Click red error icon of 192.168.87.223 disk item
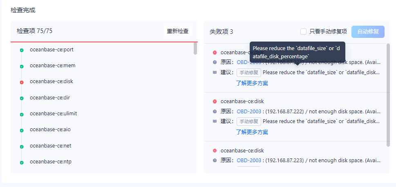The width and height of the screenshot is (396, 187). pos(215,150)
